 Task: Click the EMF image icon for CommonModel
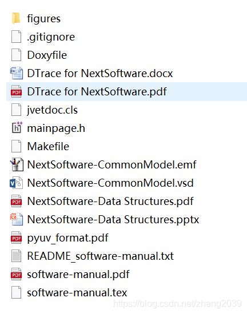coord(17,164)
